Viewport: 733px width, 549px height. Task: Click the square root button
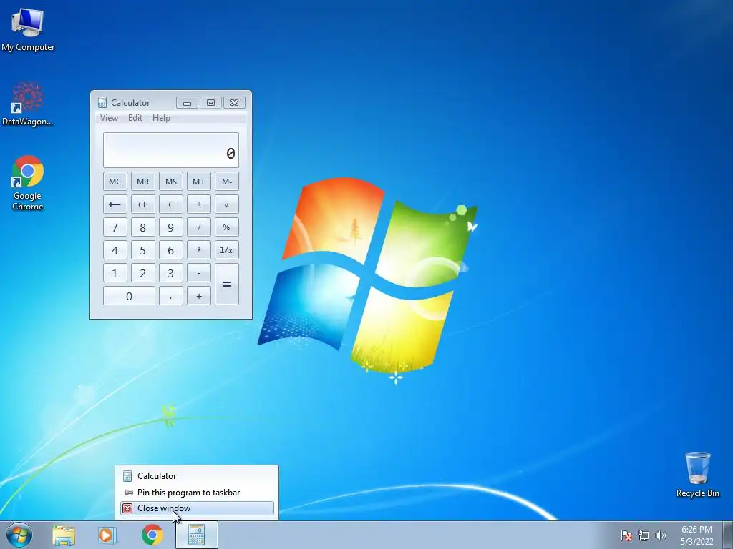coord(227,204)
